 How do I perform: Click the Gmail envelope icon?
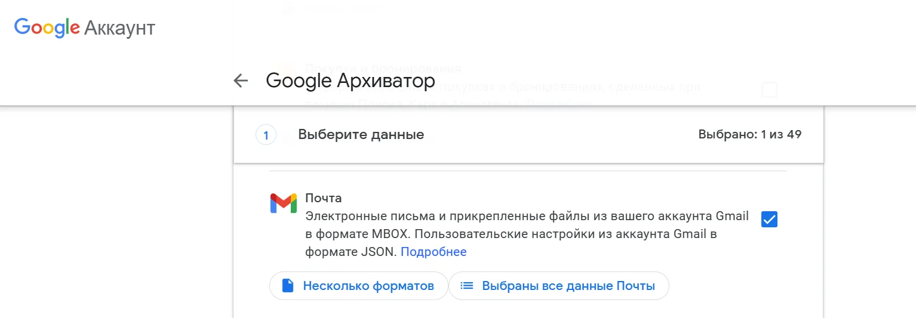[283, 203]
